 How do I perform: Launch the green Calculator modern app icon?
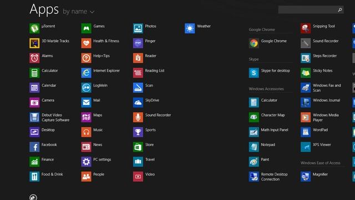(x=34, y=73)
